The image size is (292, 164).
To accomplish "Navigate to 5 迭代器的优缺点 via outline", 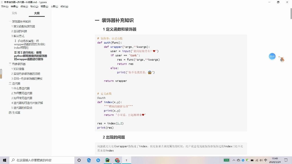I will pyautogui.click(x=23, y=108).
